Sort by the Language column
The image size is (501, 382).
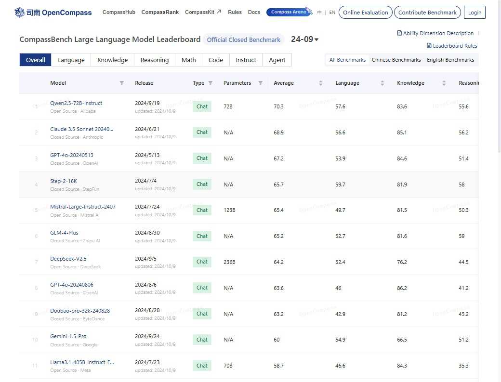(382, 83)
